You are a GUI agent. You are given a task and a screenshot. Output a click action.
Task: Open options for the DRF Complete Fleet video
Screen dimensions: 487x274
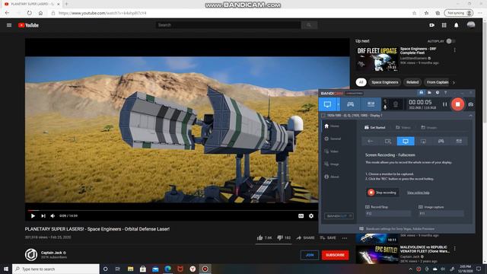tap(455, 50)
